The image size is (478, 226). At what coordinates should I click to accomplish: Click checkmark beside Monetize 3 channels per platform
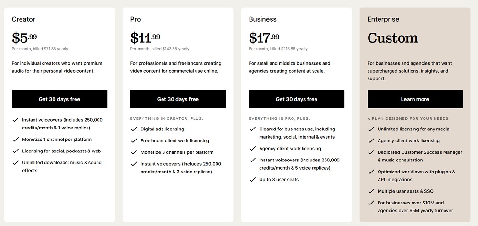pos(134,152)
